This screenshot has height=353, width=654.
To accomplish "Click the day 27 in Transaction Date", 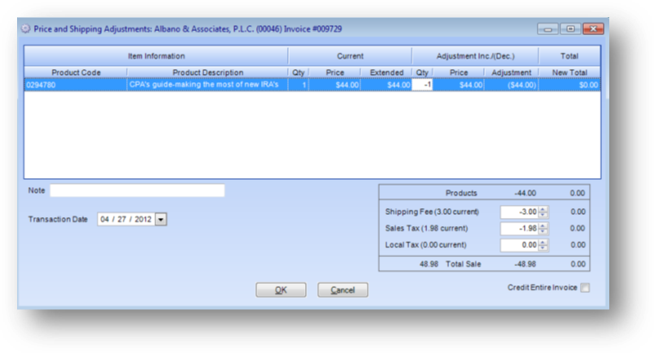I will click(121, 220).
